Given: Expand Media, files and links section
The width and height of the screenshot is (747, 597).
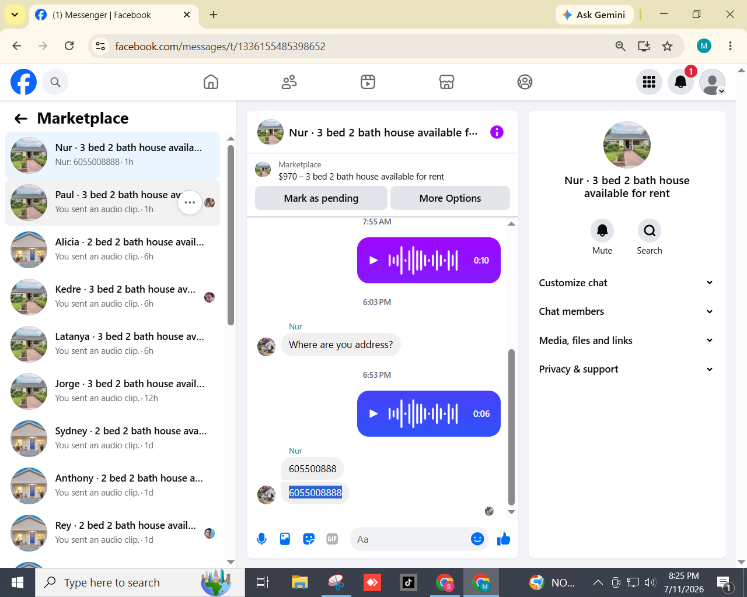Looking at the screenshot, I should pyautogui.click(x=626, y=340).
